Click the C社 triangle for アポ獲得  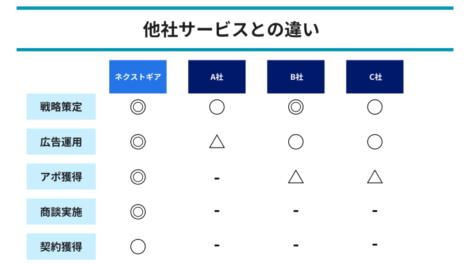tap(375, 176)
